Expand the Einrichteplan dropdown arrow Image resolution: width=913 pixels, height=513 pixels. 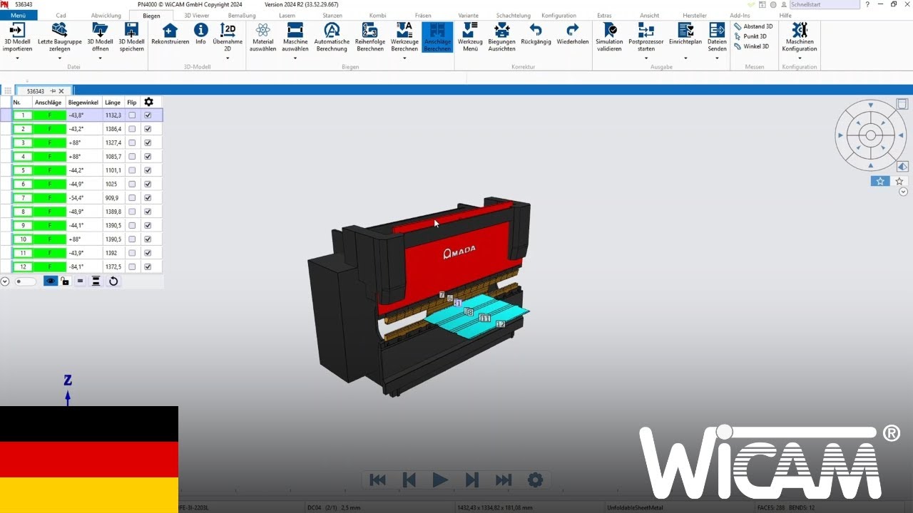coord(685,58)
